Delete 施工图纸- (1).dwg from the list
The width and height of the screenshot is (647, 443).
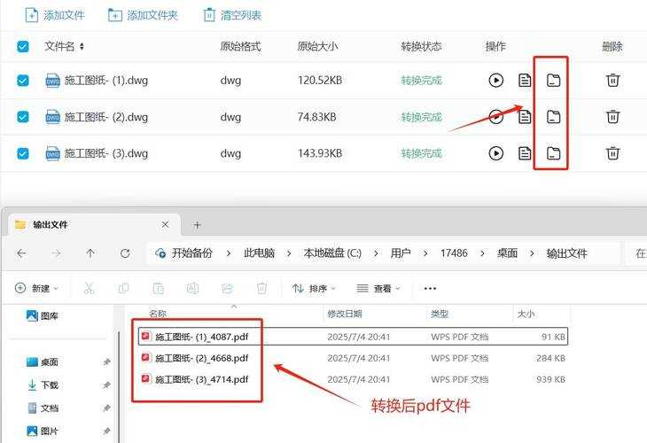click(x=612, y=81)
